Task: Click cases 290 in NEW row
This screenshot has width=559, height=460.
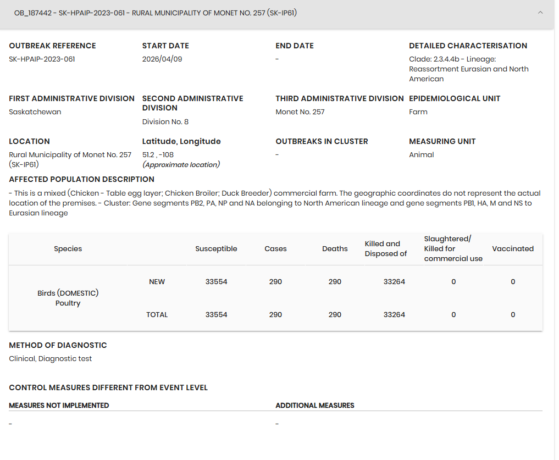Action: (x=275, y=282)
